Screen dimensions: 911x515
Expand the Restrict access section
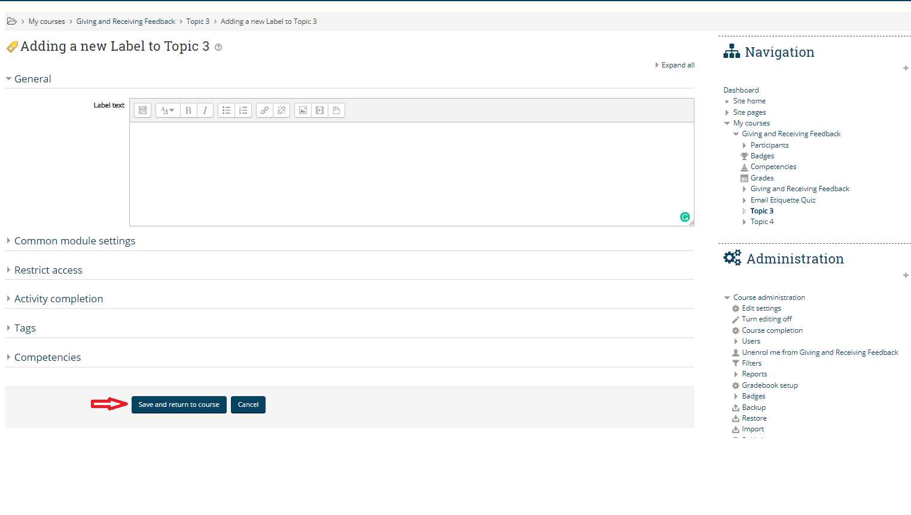(x=48, y=270)
